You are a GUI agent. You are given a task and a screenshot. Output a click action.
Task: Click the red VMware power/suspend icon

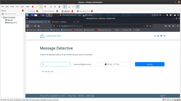click(x=33, y=7)
